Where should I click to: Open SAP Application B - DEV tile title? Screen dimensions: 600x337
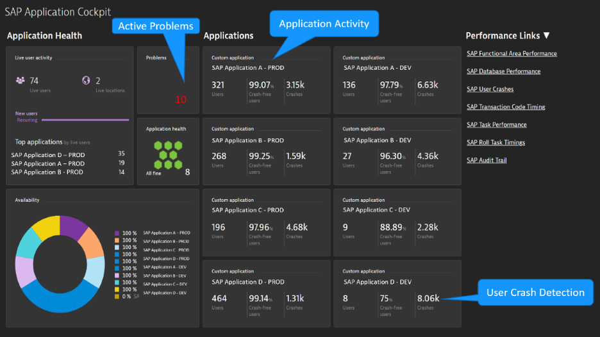point(378,140)
